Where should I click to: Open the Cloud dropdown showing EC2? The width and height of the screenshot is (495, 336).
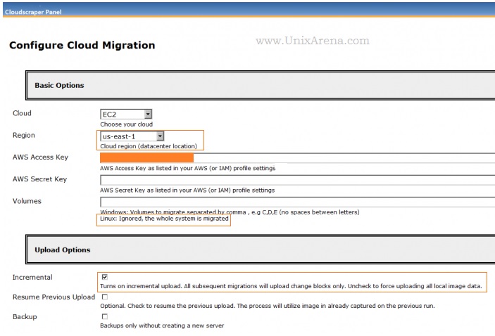126,114
